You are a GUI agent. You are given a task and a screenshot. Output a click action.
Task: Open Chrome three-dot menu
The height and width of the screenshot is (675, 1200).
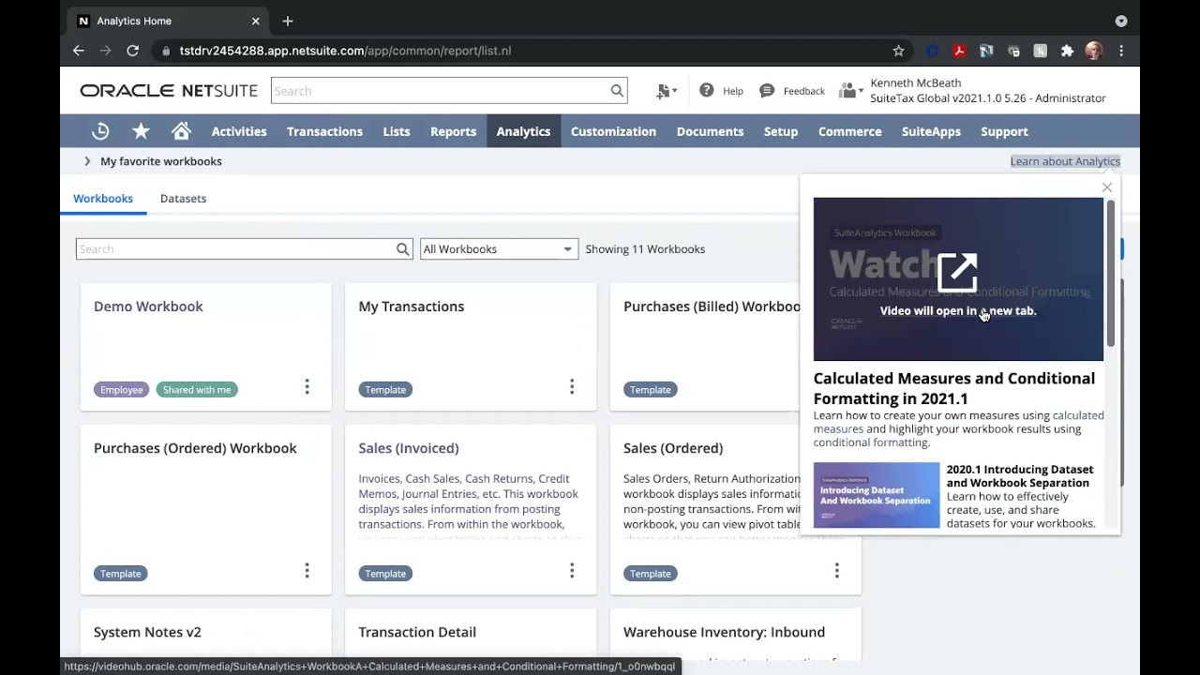tap(1121, 51)
